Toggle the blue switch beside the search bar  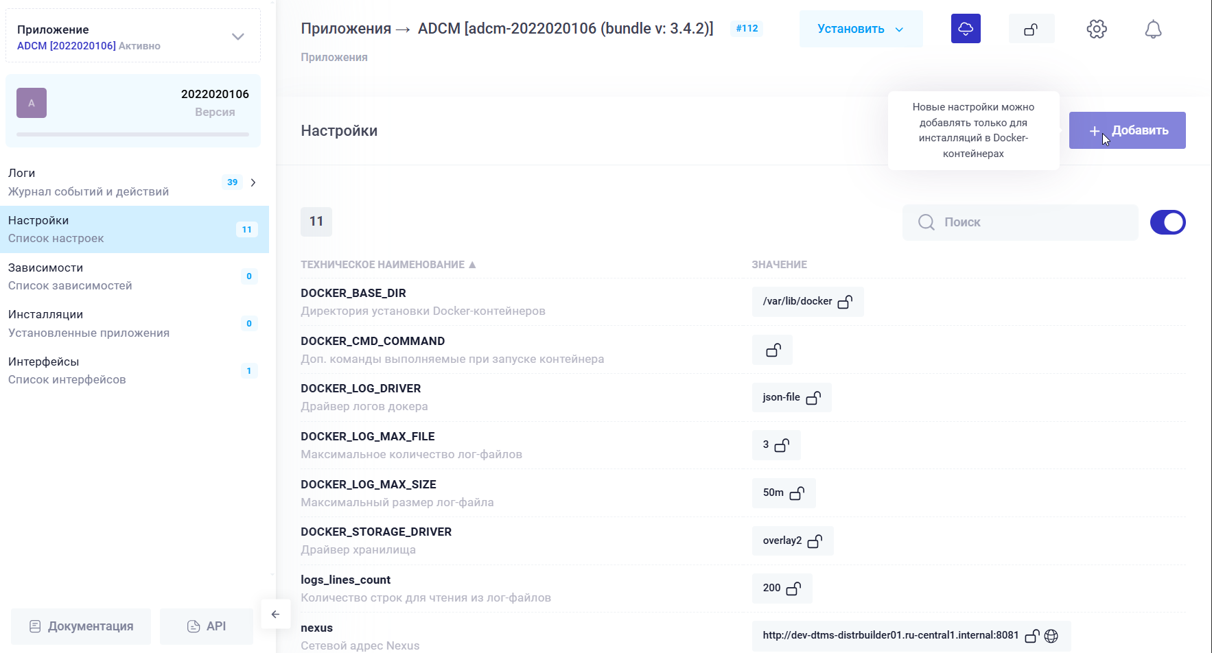pyautogui.click(x=1167, y=222)
